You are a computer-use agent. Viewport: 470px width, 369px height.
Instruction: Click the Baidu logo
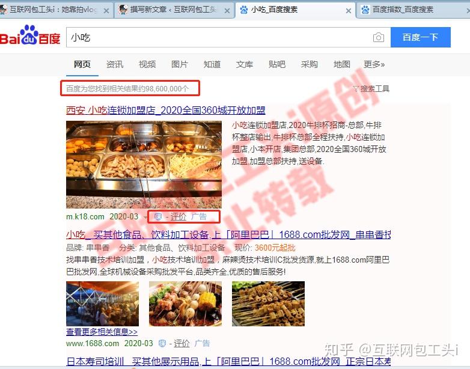30,35
